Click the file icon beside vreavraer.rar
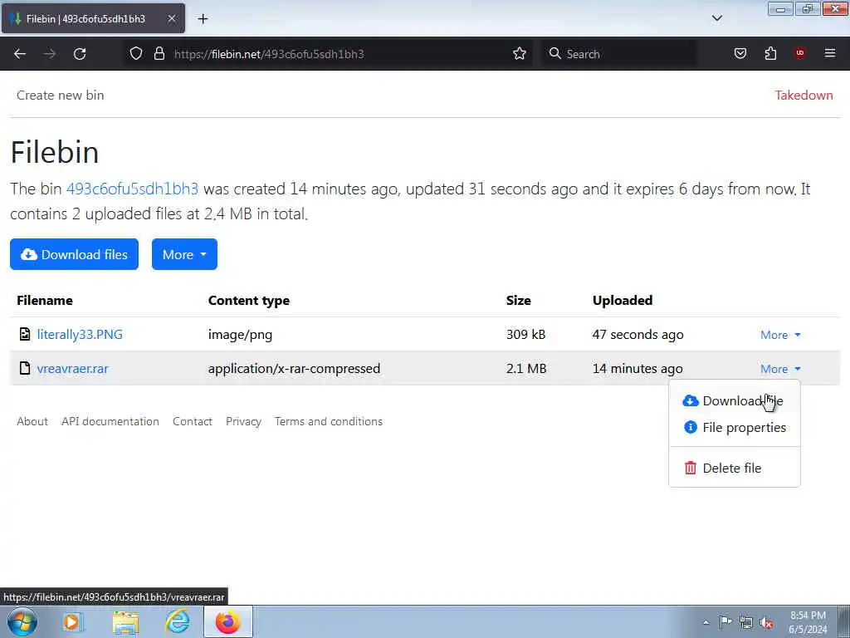This screenshot has height=638, width=850. click(x=24, y=368)
